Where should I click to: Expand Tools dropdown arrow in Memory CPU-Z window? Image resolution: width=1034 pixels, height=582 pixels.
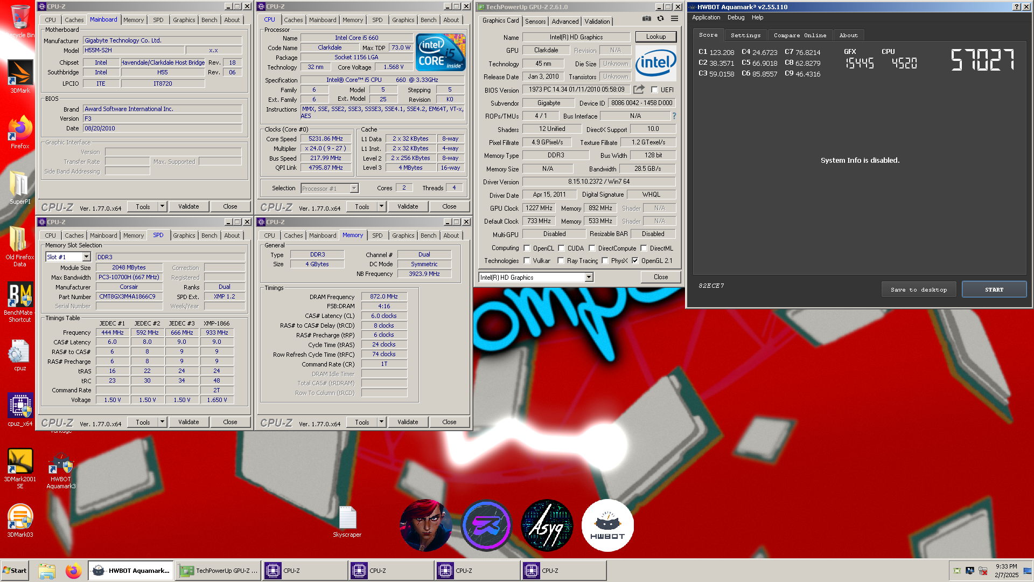click(381, 422)
